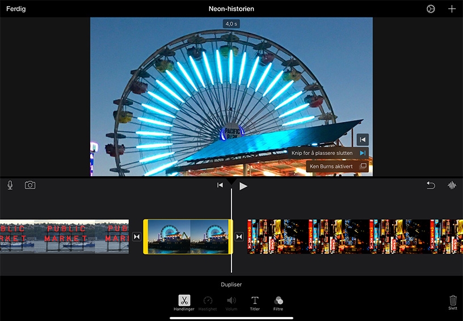Image resolution: width=463 pixels, height=321 pixels.
Task: Open camera to capture footage
Action: pyautogui.click(x=30, y=185)
